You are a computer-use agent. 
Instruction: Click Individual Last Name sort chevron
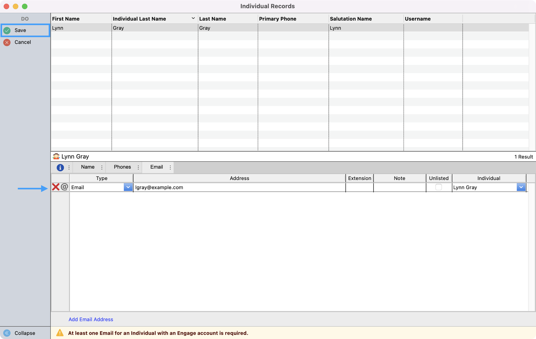coord(193,18)
